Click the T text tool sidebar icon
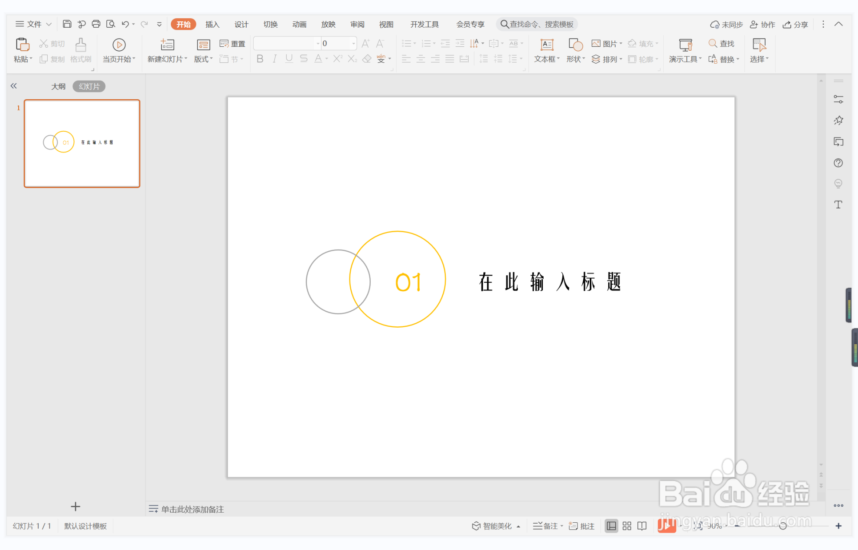Screen dimensions: 858x550 [838, 205]
